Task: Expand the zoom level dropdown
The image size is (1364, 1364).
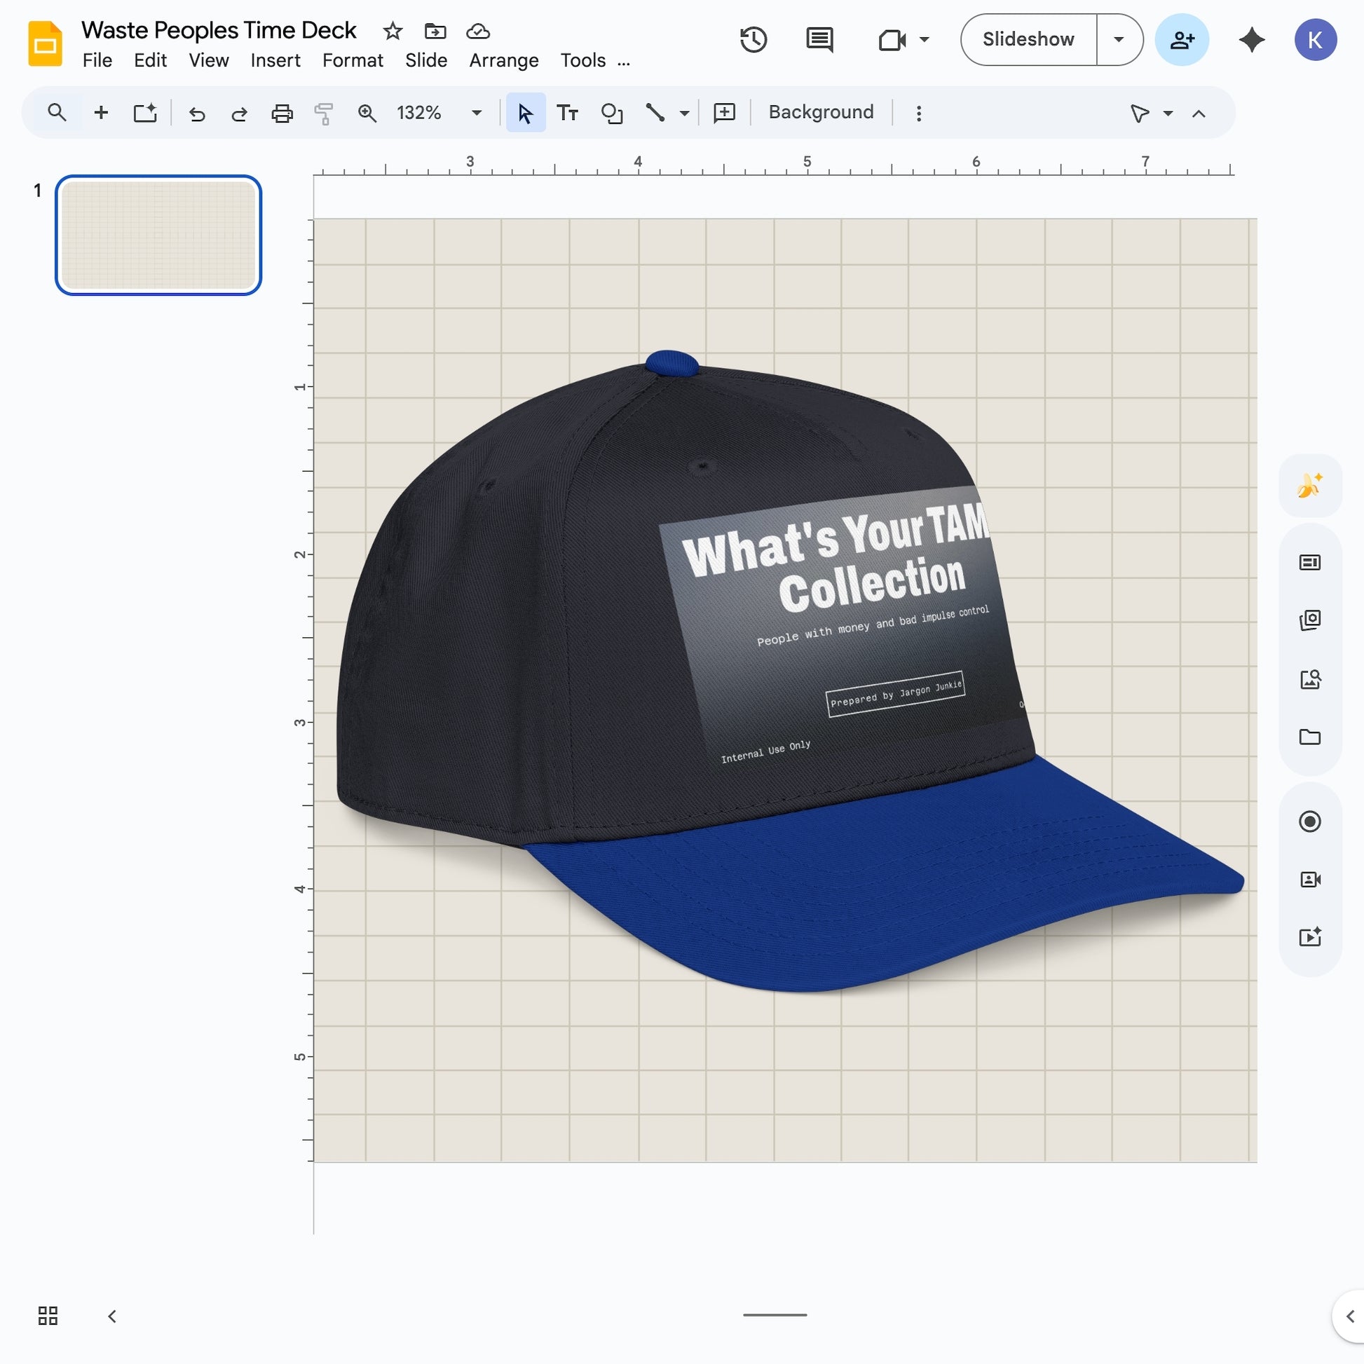Action: (475, 111)
